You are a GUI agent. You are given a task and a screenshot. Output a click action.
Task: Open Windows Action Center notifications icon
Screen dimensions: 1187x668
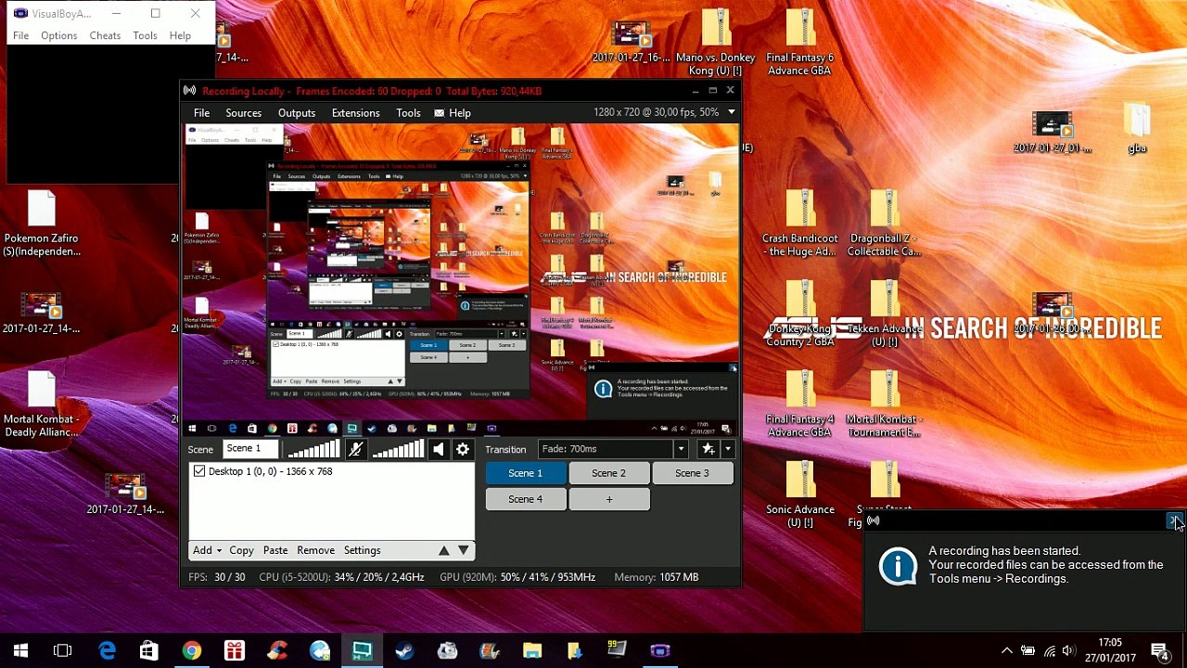coord(1159,650)
